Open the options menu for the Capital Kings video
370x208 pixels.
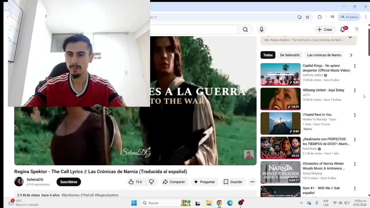tap(355, 66)
